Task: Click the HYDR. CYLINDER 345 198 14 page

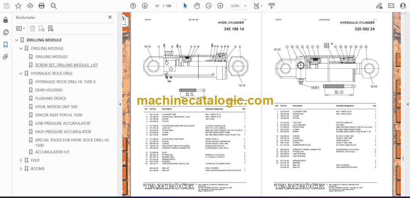Action: [196, 104]
